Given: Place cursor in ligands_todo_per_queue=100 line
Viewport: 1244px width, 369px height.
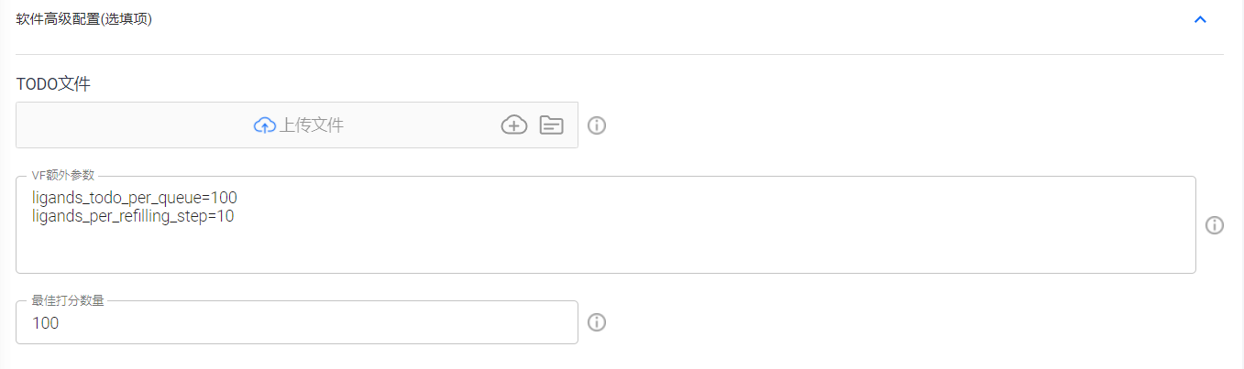Looking at the screenshot, I should click(135, 198).
